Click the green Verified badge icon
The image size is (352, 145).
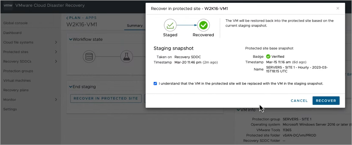click(x=268, y=56)
